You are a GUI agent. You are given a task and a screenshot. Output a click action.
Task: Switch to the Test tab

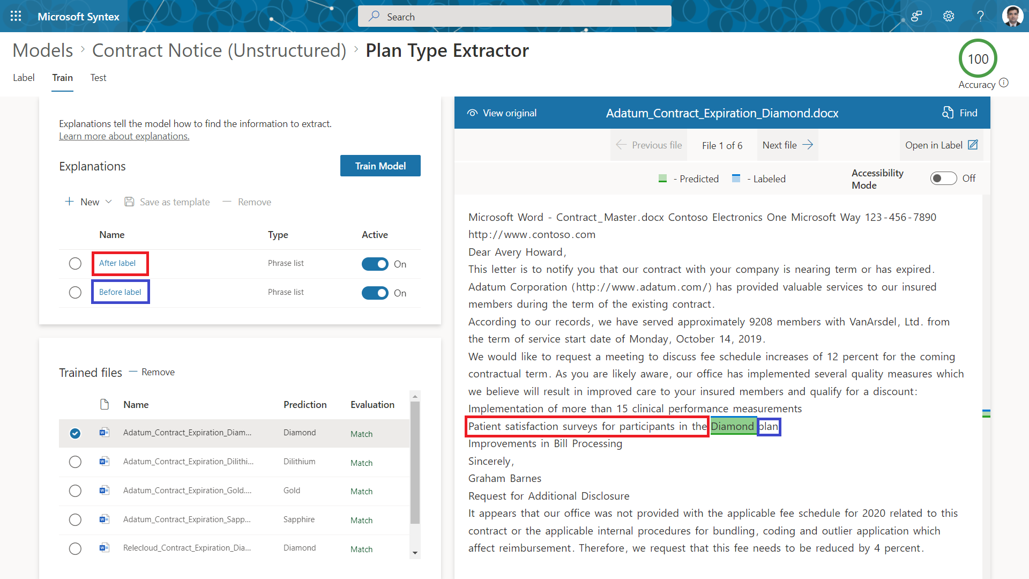(98, 78)
